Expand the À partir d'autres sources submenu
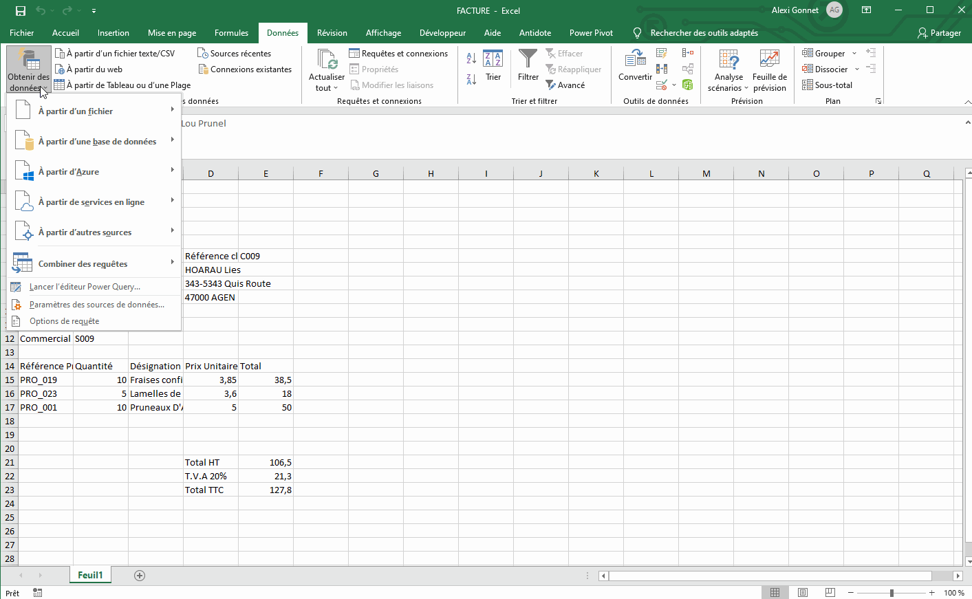 click(94, 232)
